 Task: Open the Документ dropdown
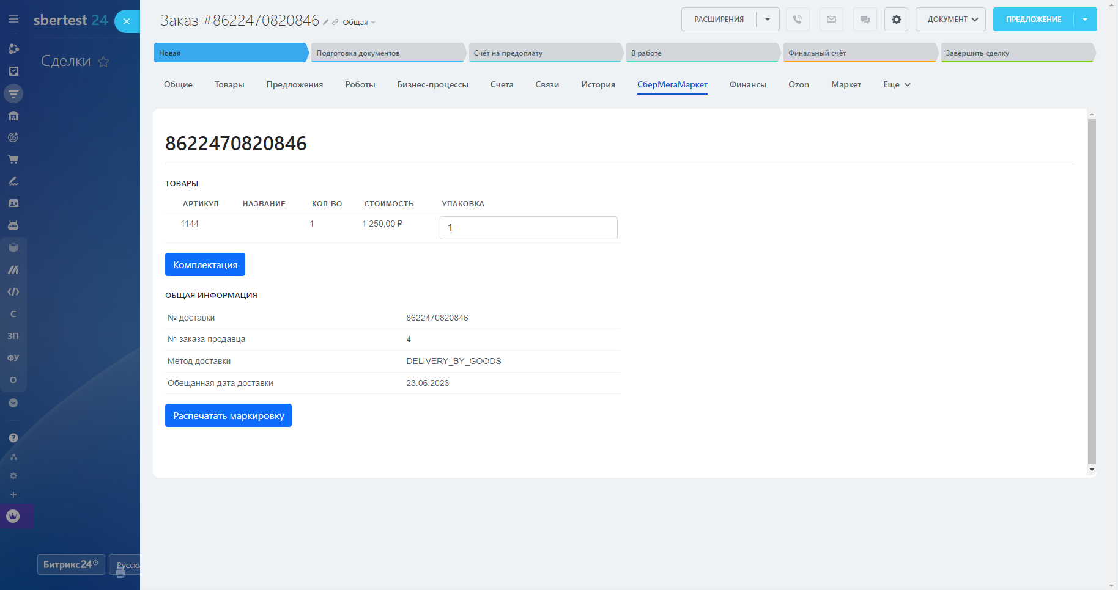point(950,20)
